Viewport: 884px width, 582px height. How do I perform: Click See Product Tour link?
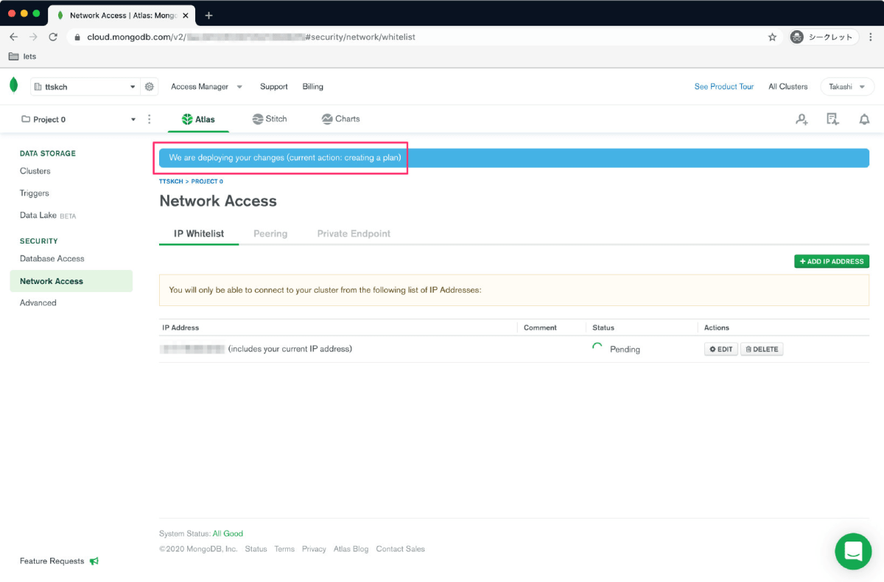(724, 87)
